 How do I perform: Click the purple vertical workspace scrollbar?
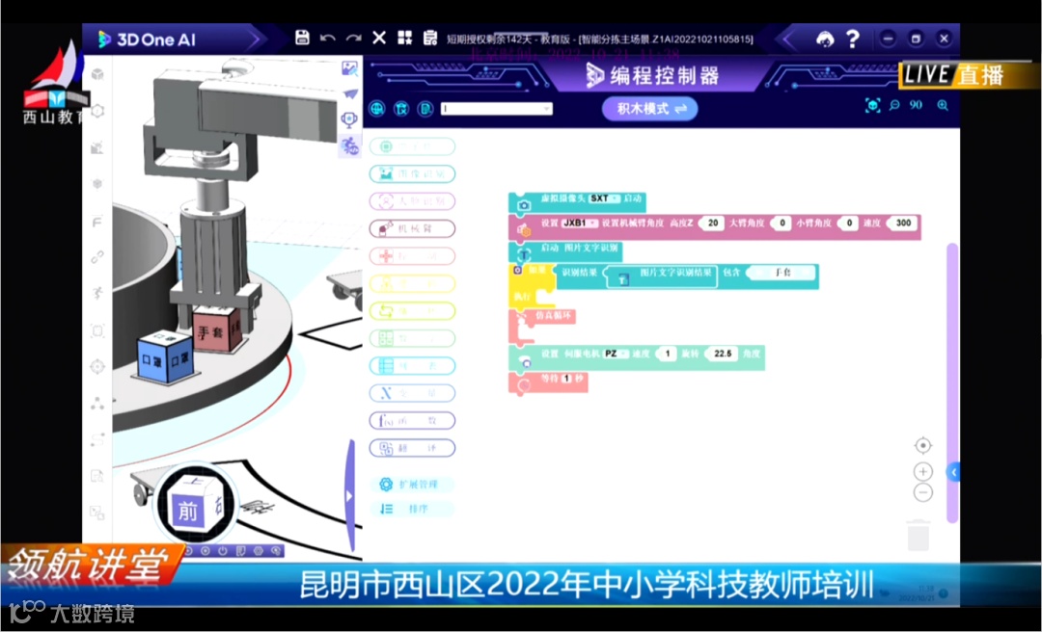click(x=952, y=383)
